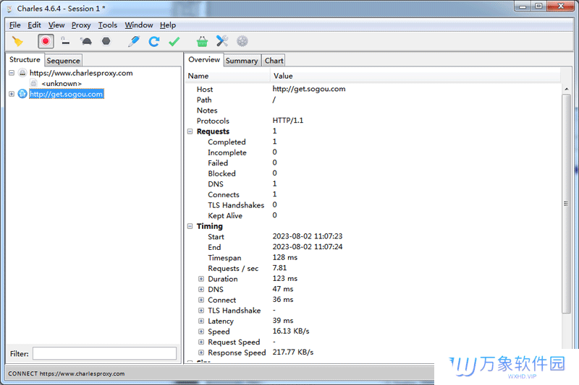Collapse the charlesproxy.com tree node

(12, 73)
